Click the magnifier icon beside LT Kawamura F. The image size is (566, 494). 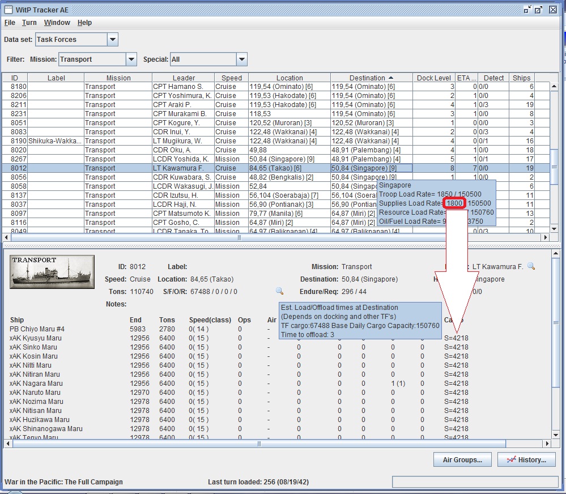531,267
